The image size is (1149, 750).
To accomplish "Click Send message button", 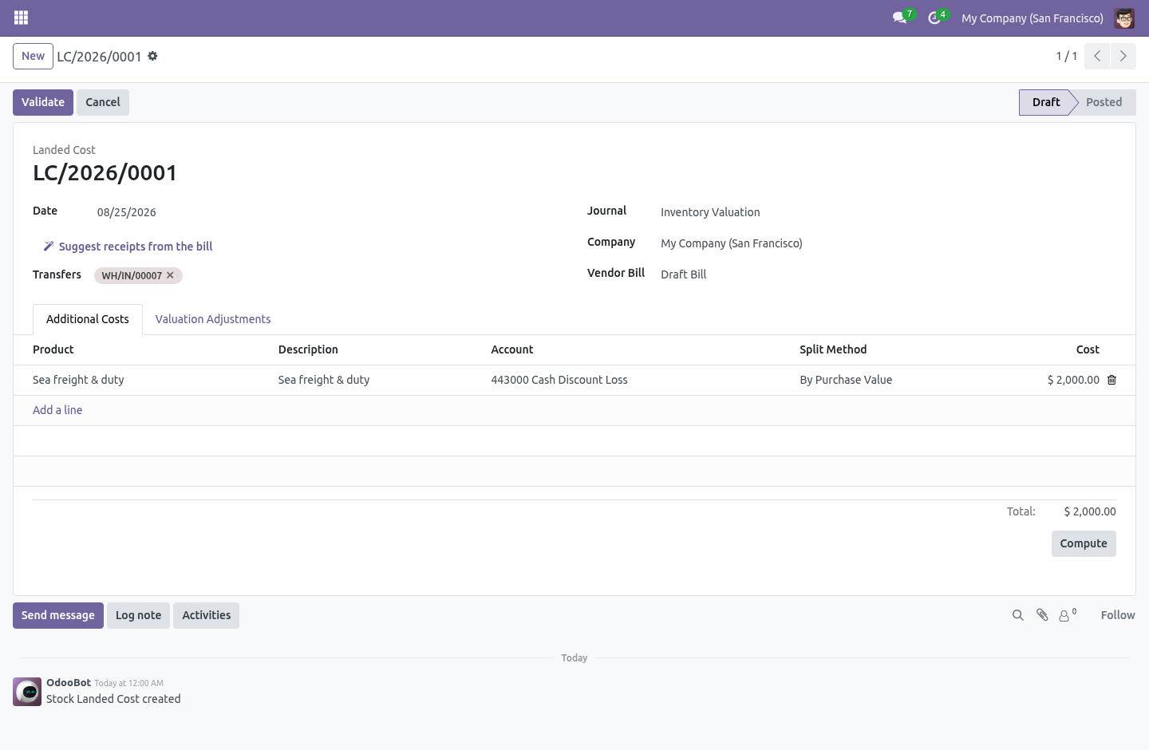I will (x=58, y=615).
